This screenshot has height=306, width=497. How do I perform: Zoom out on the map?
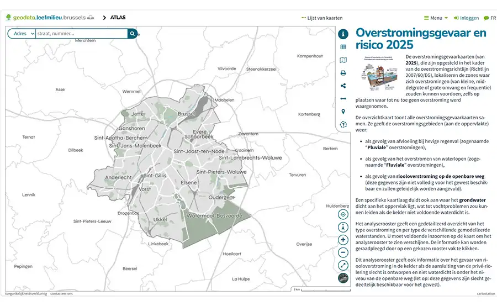point(343,252)
